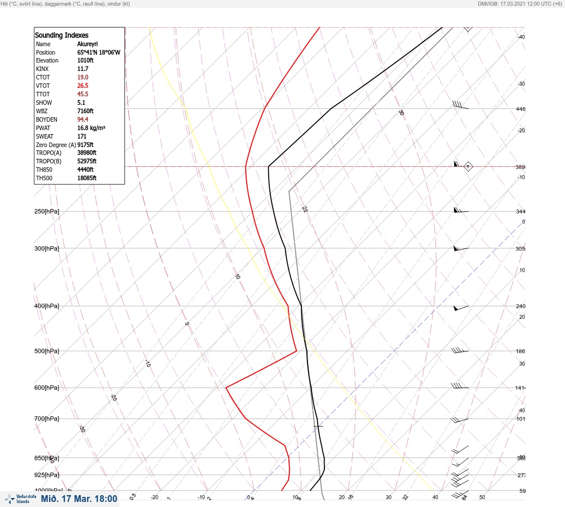Click the wind barb at 600 hPa

click(x=460, y=386)
